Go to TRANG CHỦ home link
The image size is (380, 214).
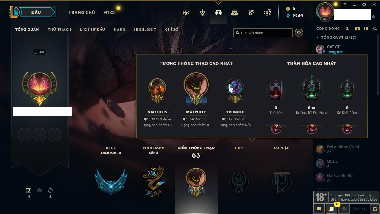[82, 12]
